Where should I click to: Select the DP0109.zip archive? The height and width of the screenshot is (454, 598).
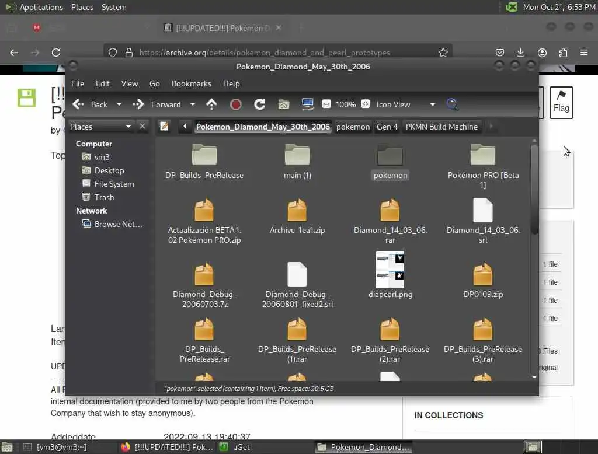coord(483,280)
